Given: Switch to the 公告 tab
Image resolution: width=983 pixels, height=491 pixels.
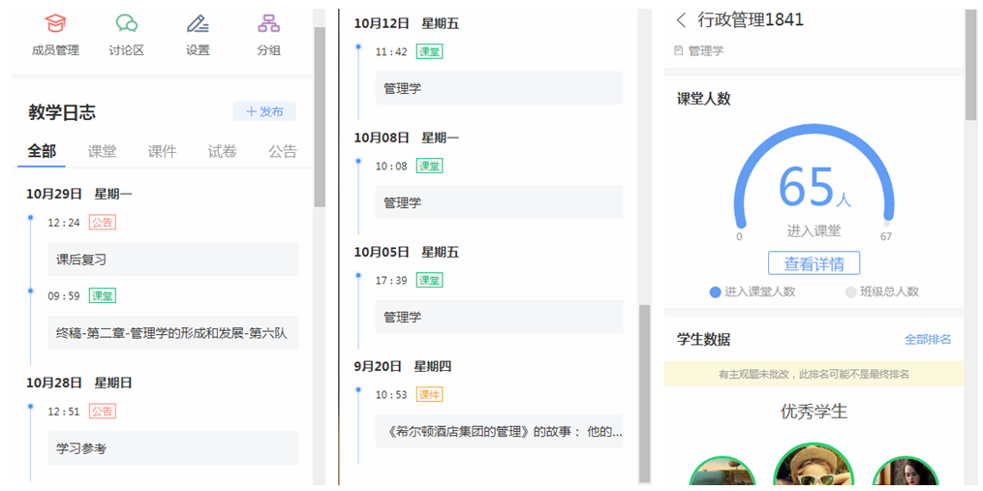Looking at the screenshot, I should pyautogui.click(x=282, y=151).
